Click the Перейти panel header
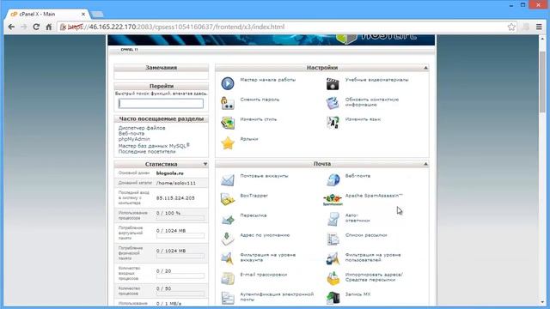The width and height of the screenshot is (550, 309). pos(161,86)
